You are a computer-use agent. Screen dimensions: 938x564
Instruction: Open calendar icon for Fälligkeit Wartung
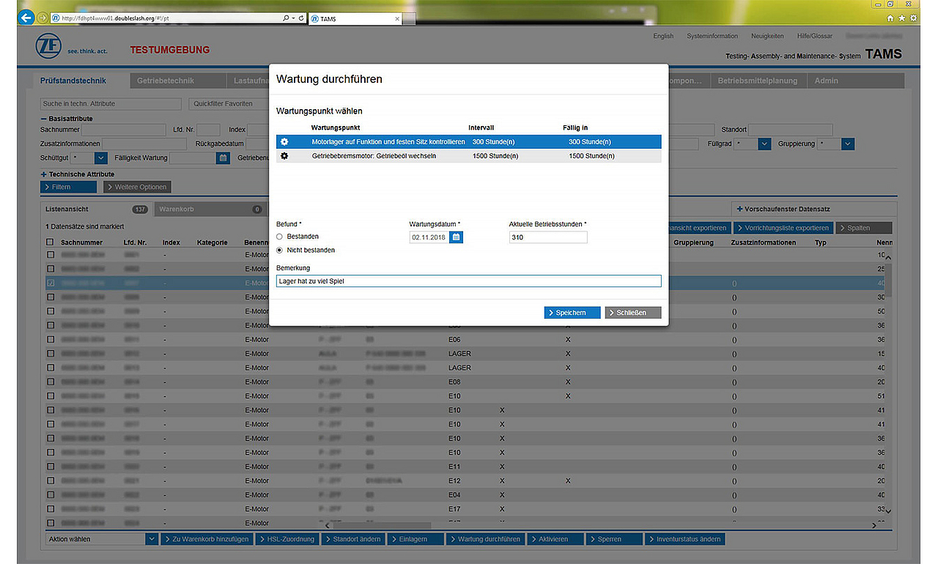(224, 158)
